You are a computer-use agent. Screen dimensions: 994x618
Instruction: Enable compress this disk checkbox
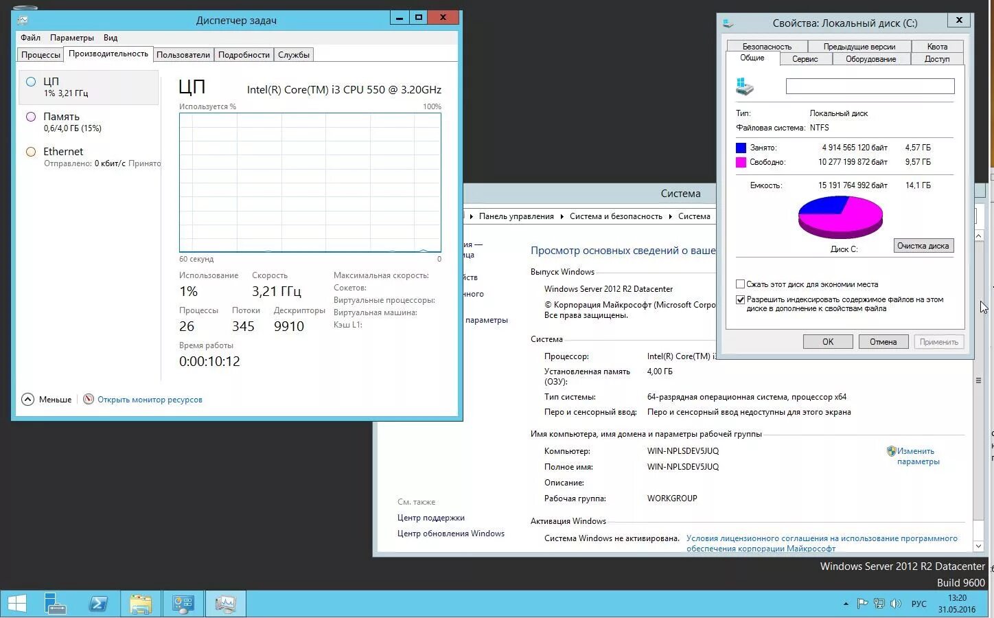coord(740,284)
